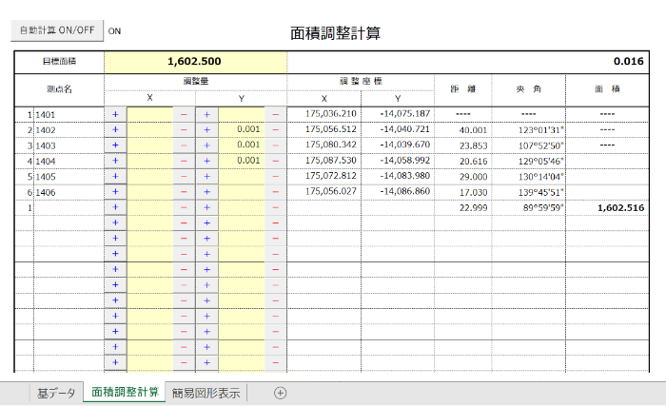The height and width of the screenshot is (406, 666).
Task: Add a new sheet with plus icon
Action: point(280,393)
